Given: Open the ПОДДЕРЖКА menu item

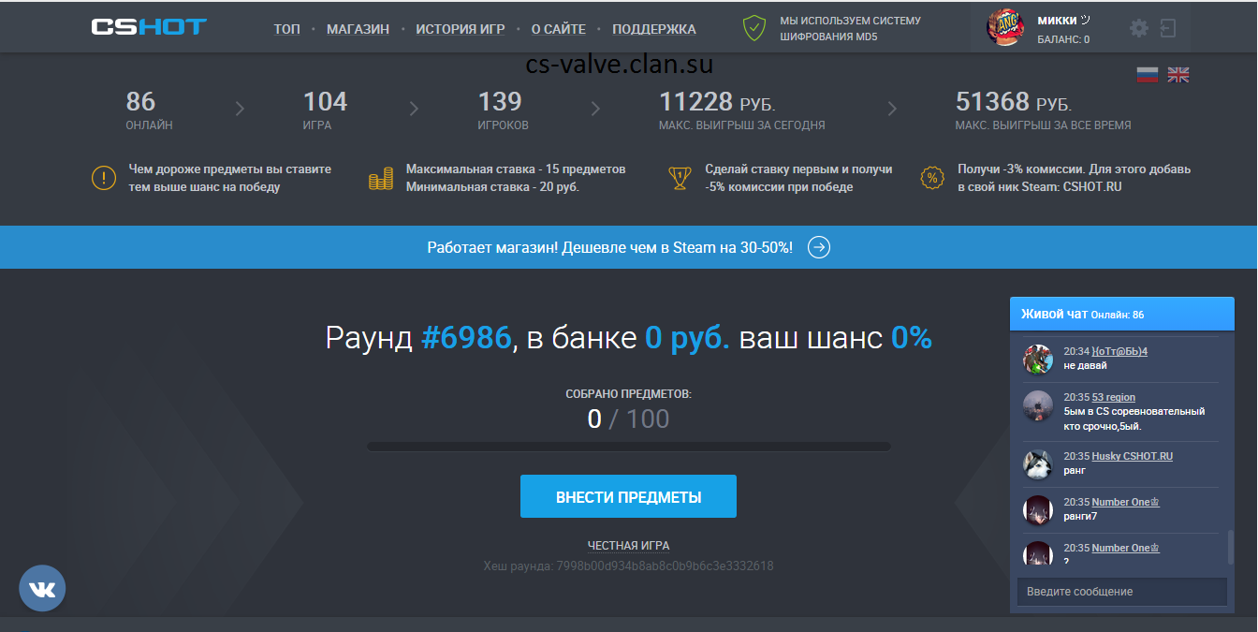Looking at the screenshot, I should [654, 29].
